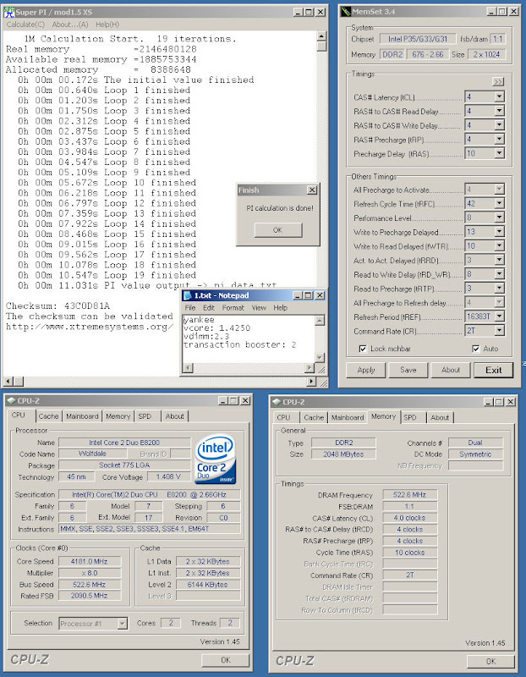This screenshot has width=526, height=677.
Task: Switch to Mainboard tab in right CPU-Z
Action: 348,417
